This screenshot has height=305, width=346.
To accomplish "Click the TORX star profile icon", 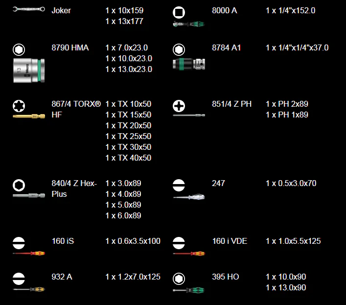I will click(19, 106).
